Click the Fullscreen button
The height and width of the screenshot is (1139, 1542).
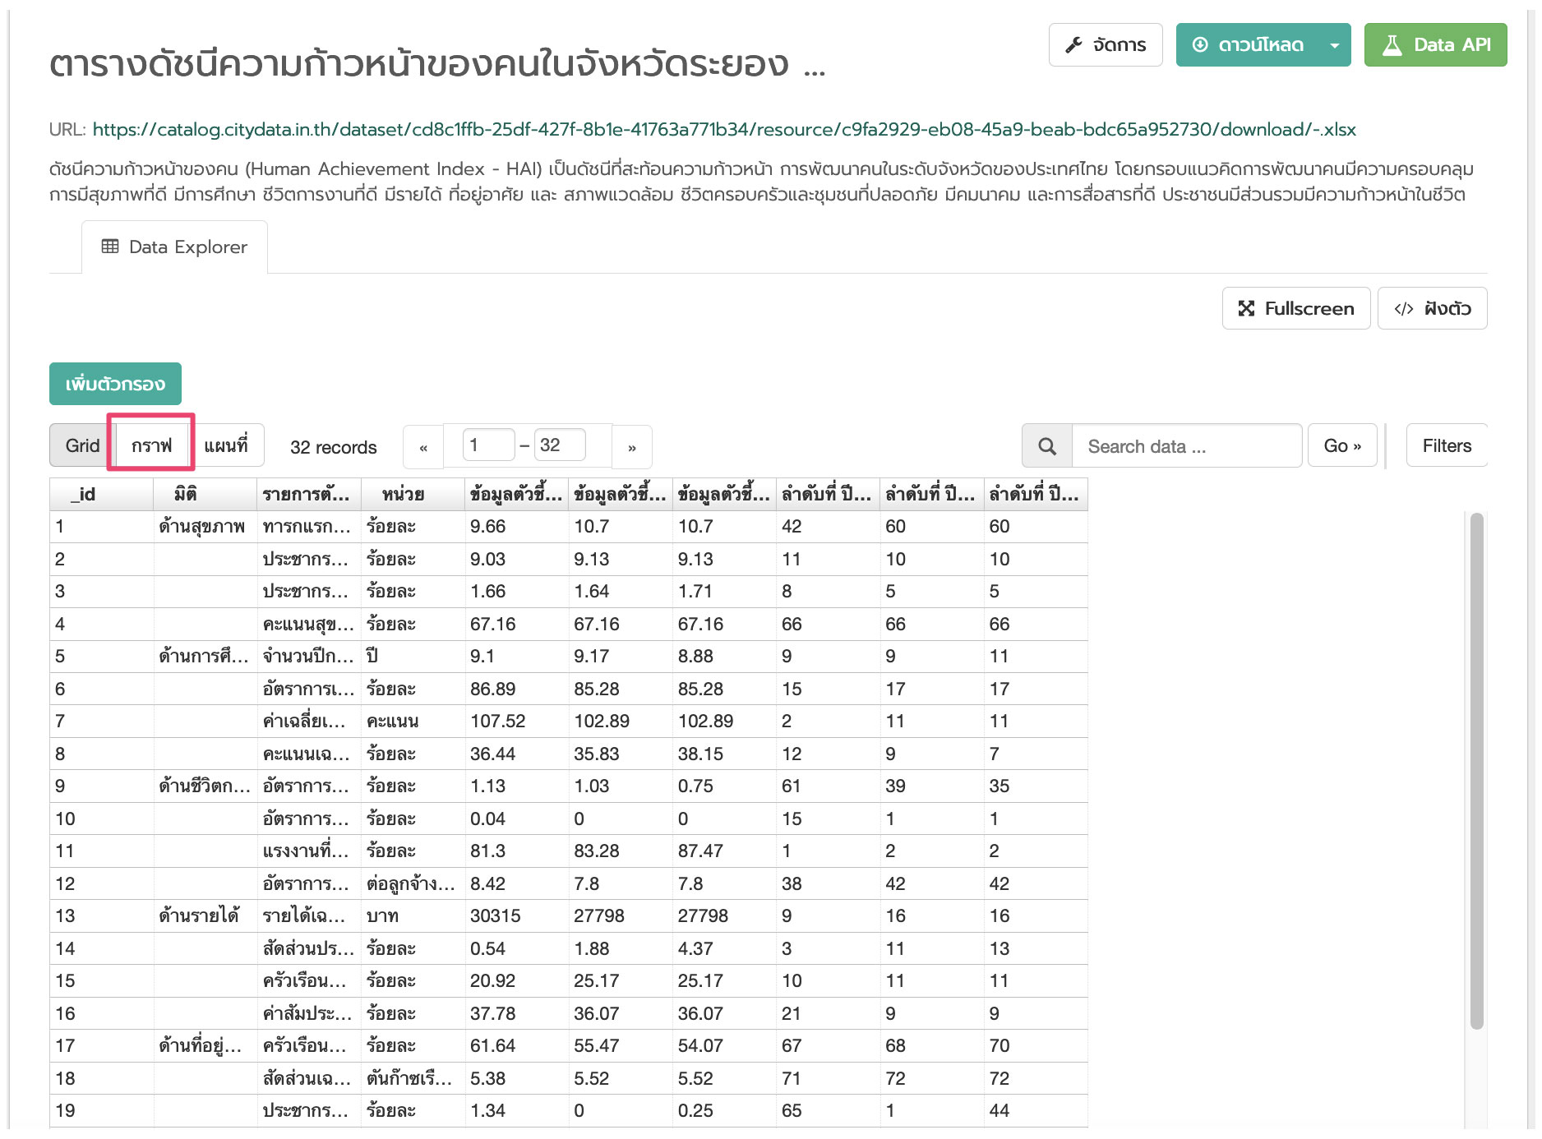[x=1295, y=308]
